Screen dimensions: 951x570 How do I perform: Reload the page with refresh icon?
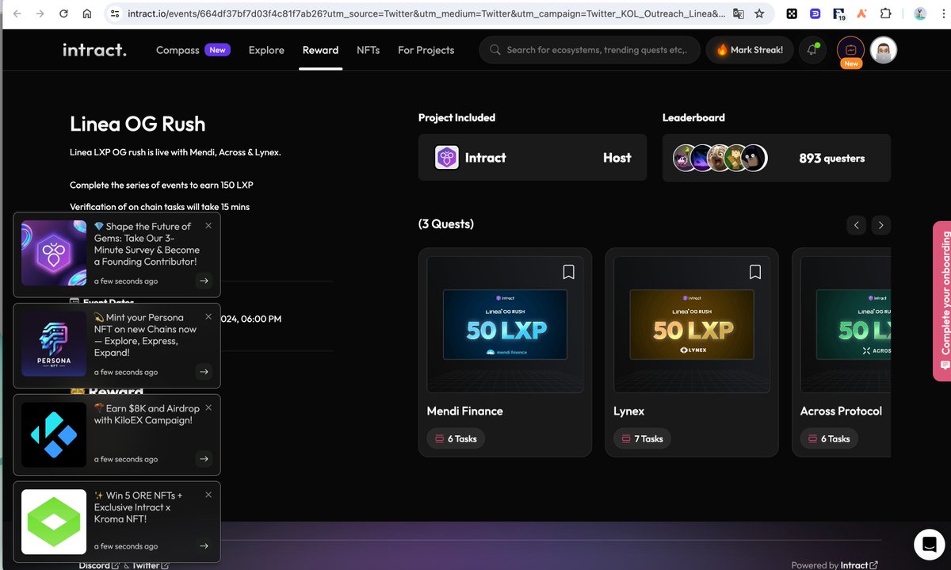click(63, 13)
